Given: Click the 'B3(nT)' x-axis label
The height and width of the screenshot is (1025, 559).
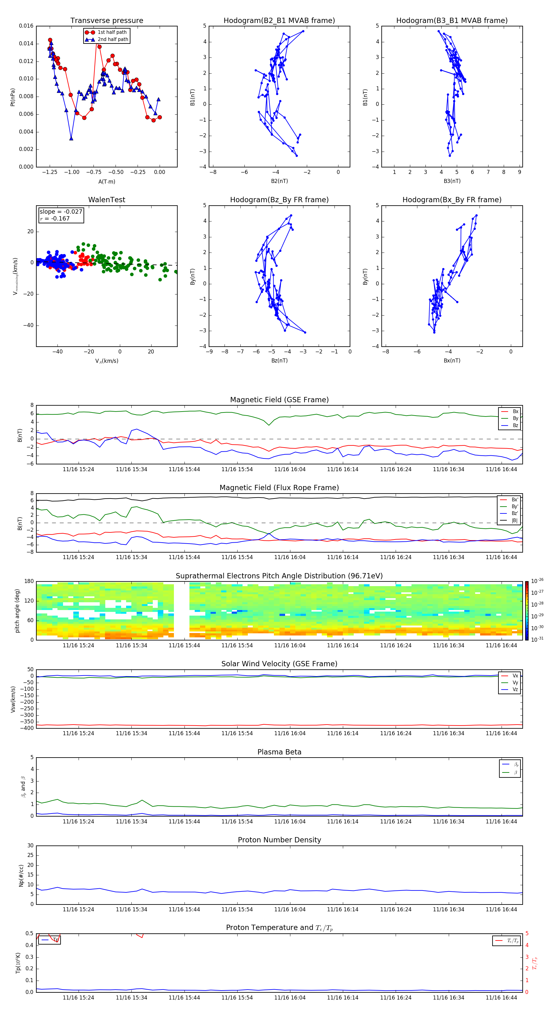Looking at the screenshot, I should coord(452,181).
